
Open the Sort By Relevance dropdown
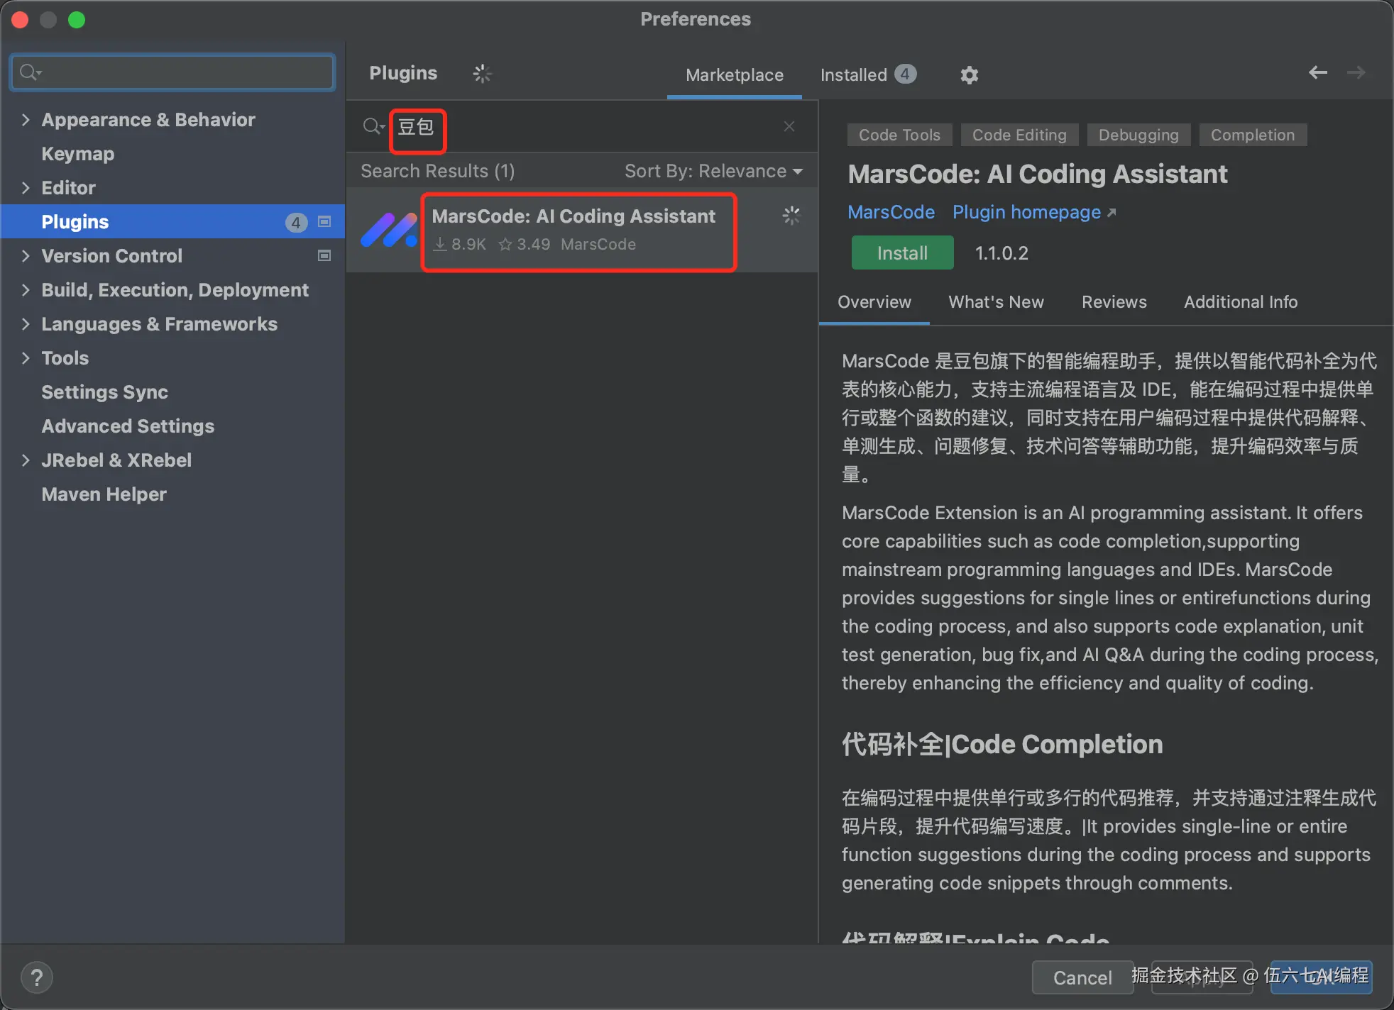pyautogui.click(x=713, y=171)
